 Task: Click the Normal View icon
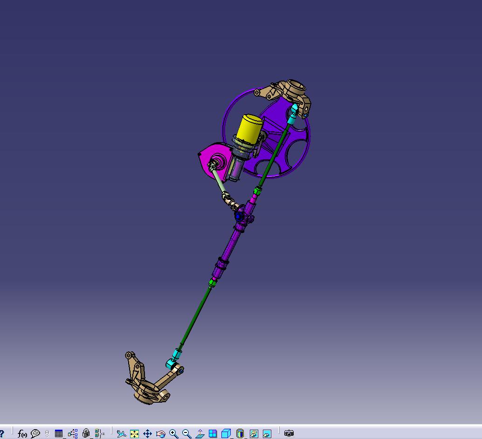199,433
